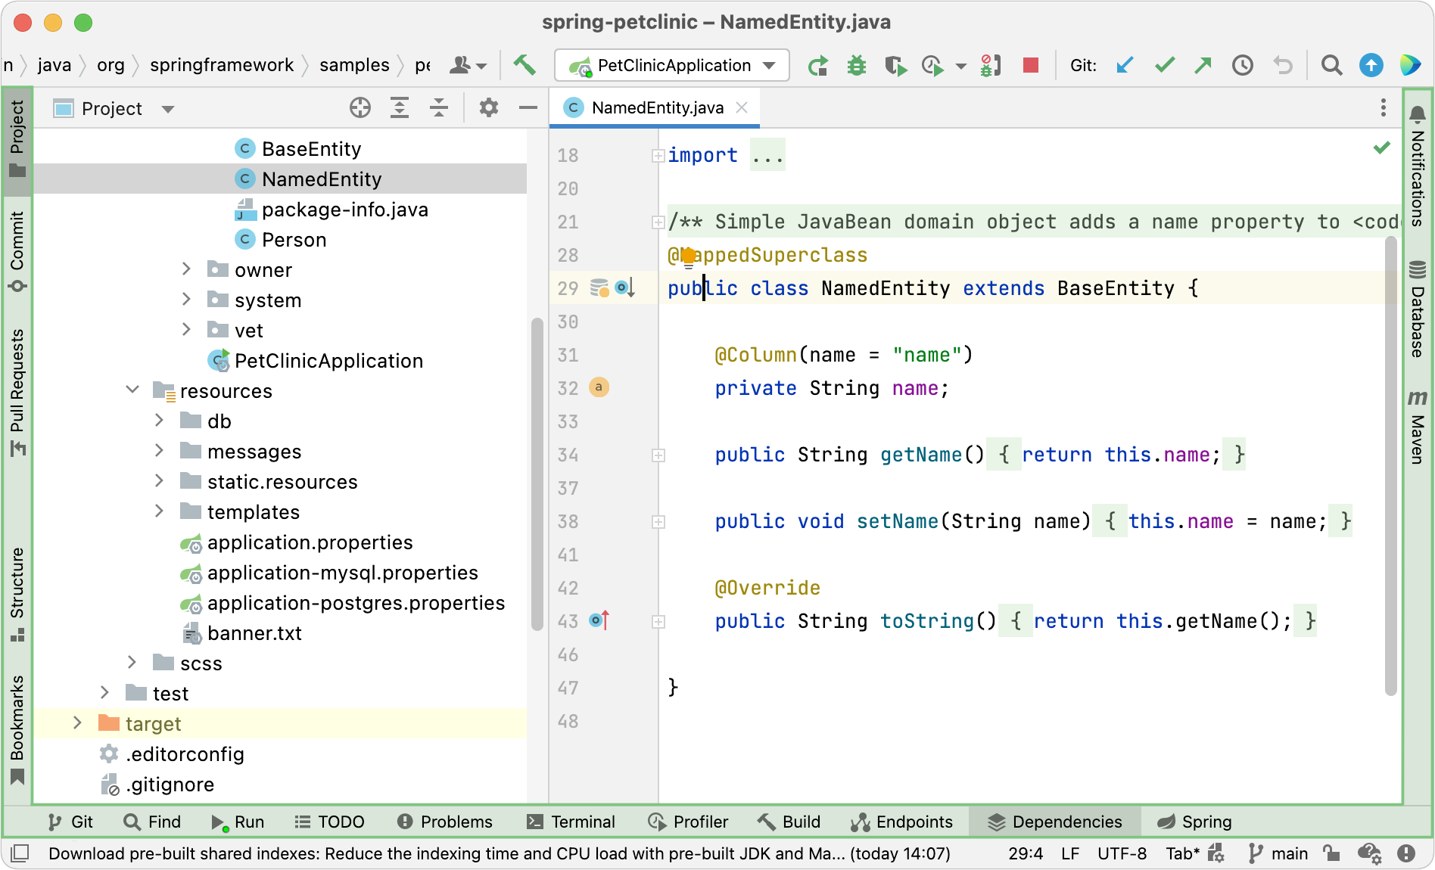
Task: Close the NamedEntity.java tab
Action: point(742,107)
